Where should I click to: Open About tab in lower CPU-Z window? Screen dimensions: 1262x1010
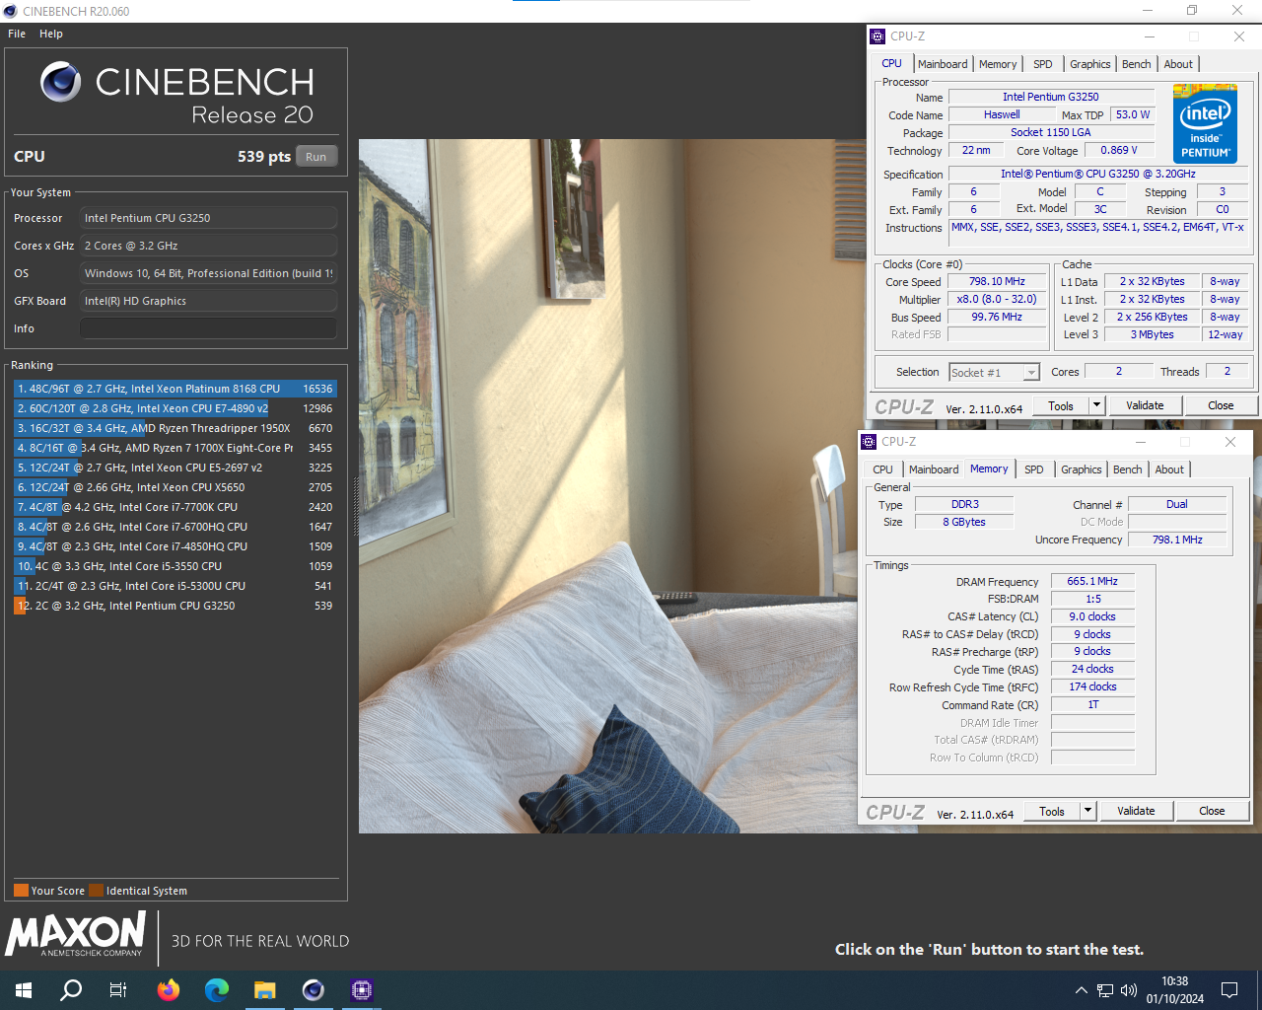1169,469
